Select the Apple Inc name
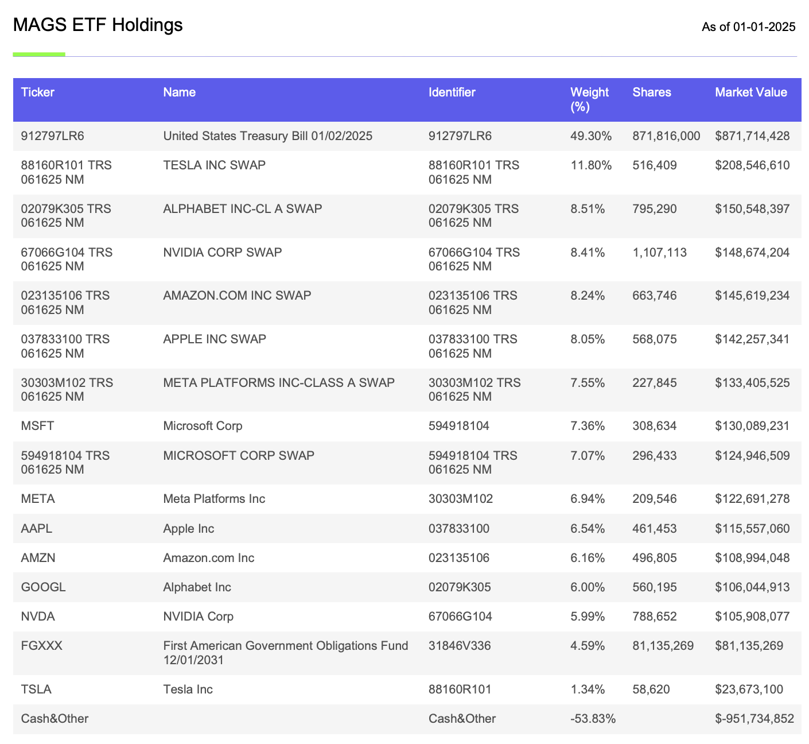 189,529
